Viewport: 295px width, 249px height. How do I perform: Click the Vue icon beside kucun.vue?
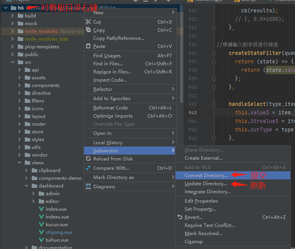click(x=41, y=225)
